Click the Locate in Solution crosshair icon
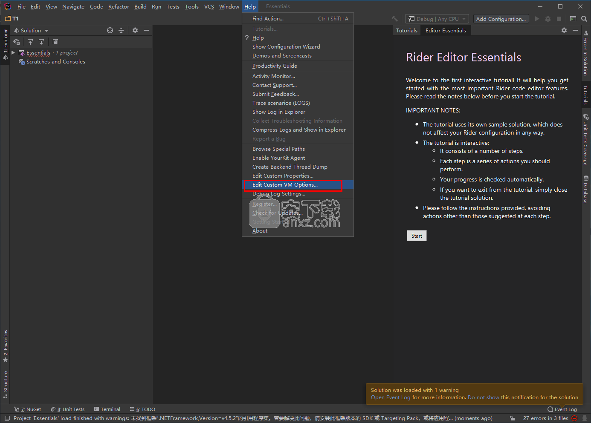Image resolution: width=591 pixels, height=423 pixels. coord(110,30)
